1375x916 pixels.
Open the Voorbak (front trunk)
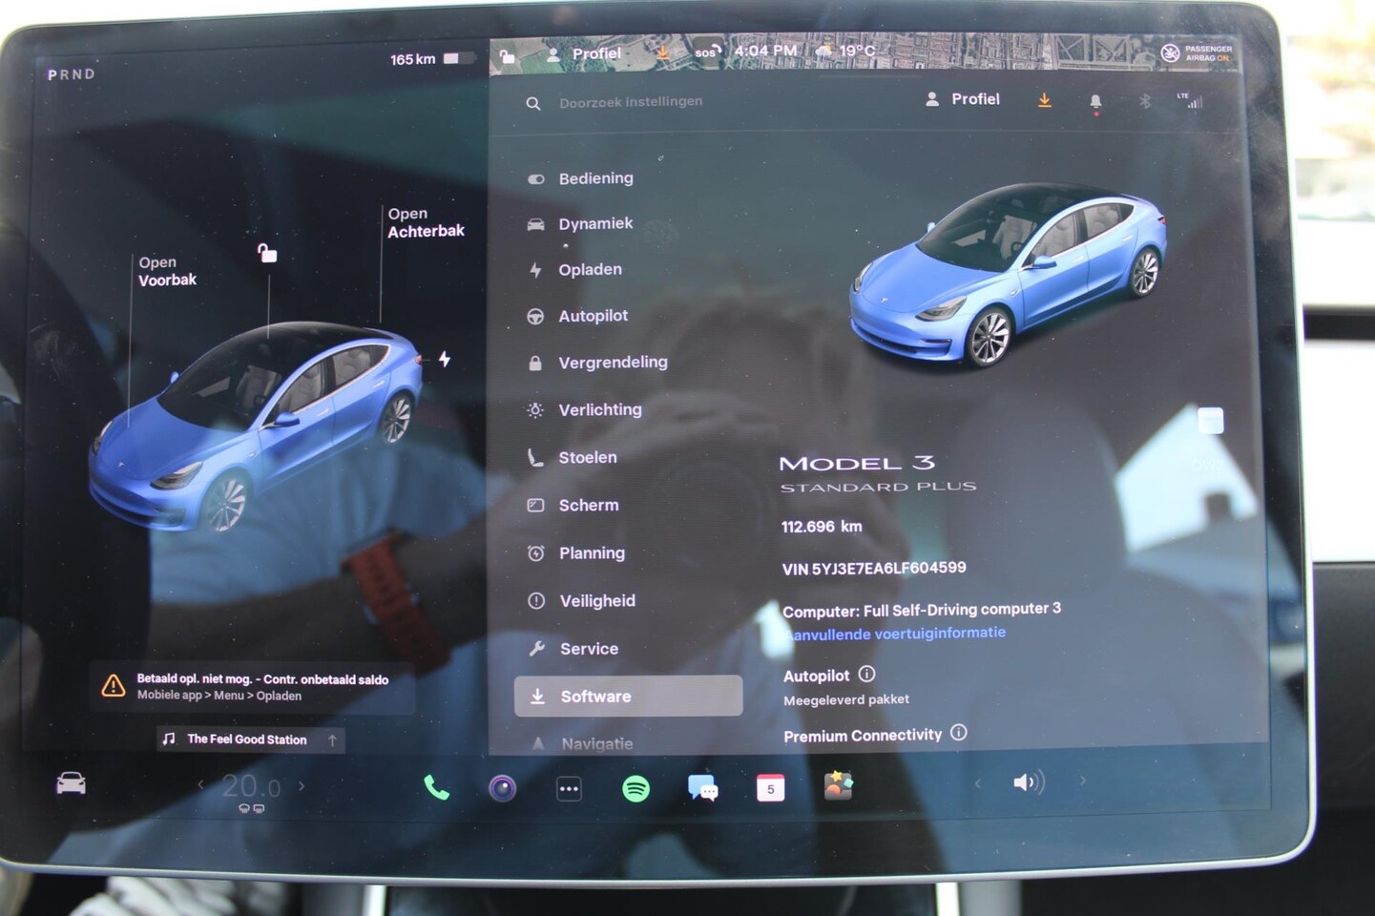tap(167, 271)
